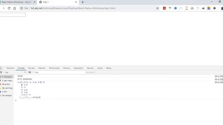Select the 3 user messages filter

[x=7, y=81]
